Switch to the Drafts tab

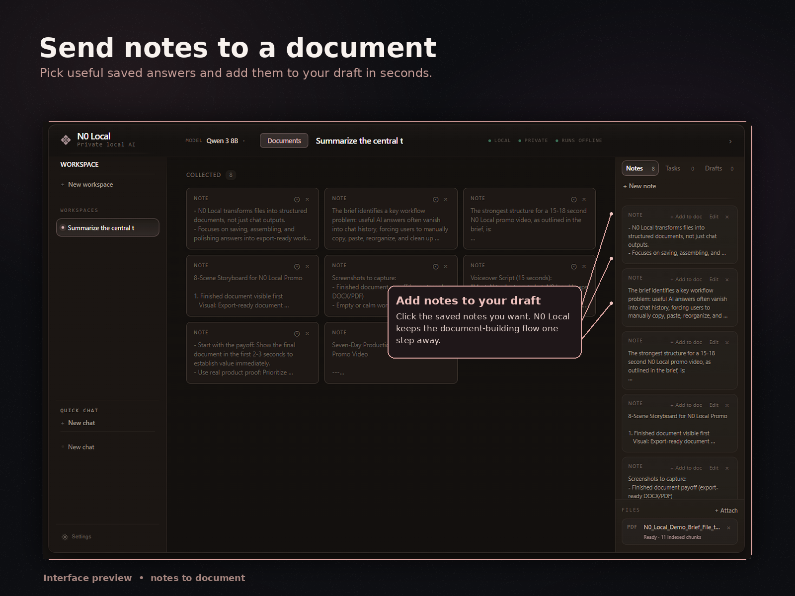(719, 168)
